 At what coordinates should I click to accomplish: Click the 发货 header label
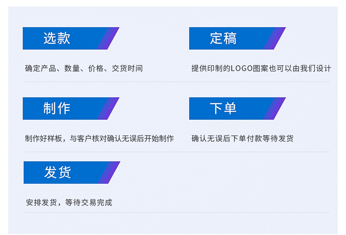coord(57,172)
